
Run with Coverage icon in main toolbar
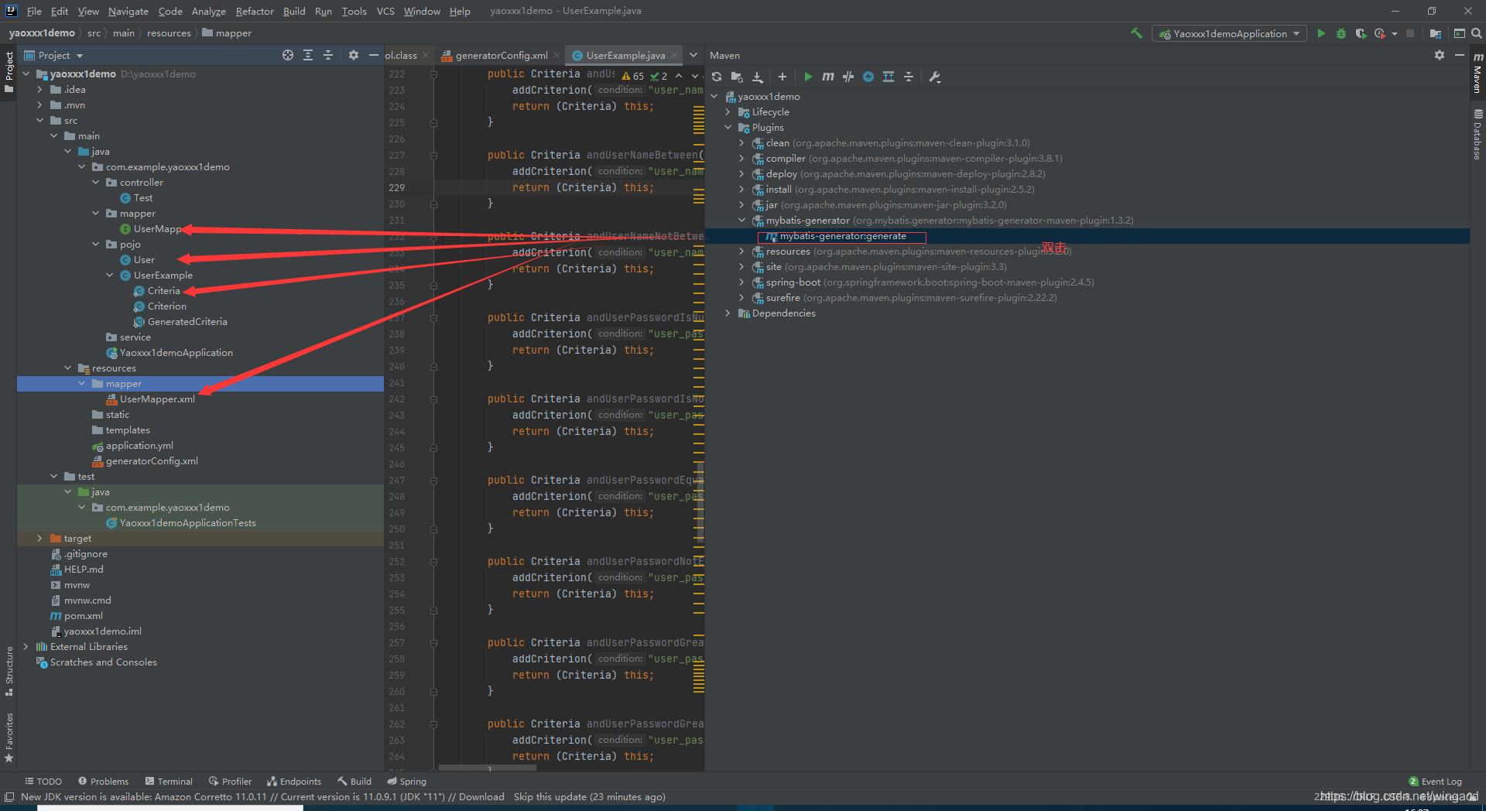pos(1361,33)
